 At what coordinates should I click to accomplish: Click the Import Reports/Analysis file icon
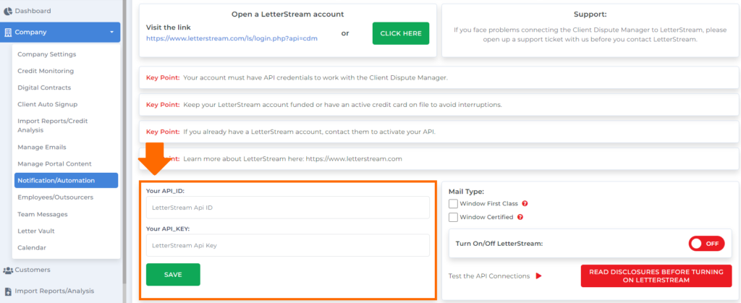pos(8,291)
